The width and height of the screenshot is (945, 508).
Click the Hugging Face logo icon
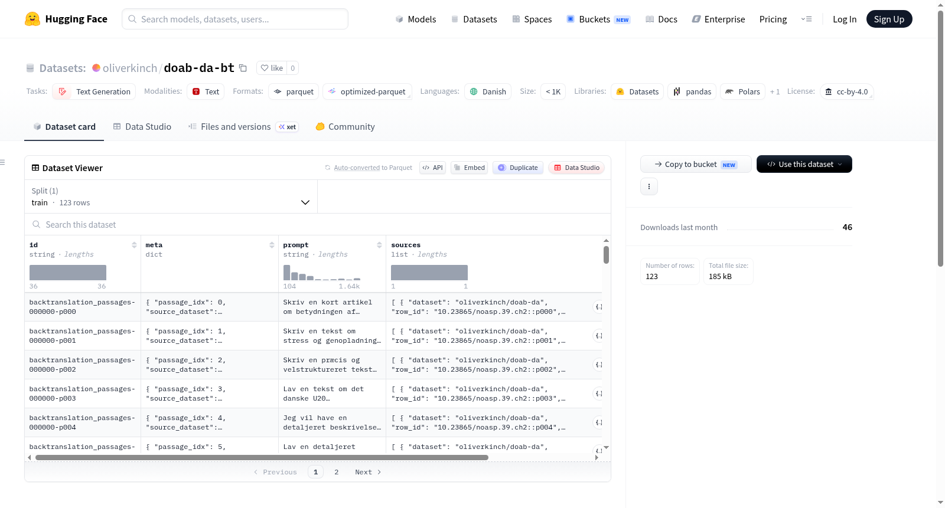coord(32,19)
